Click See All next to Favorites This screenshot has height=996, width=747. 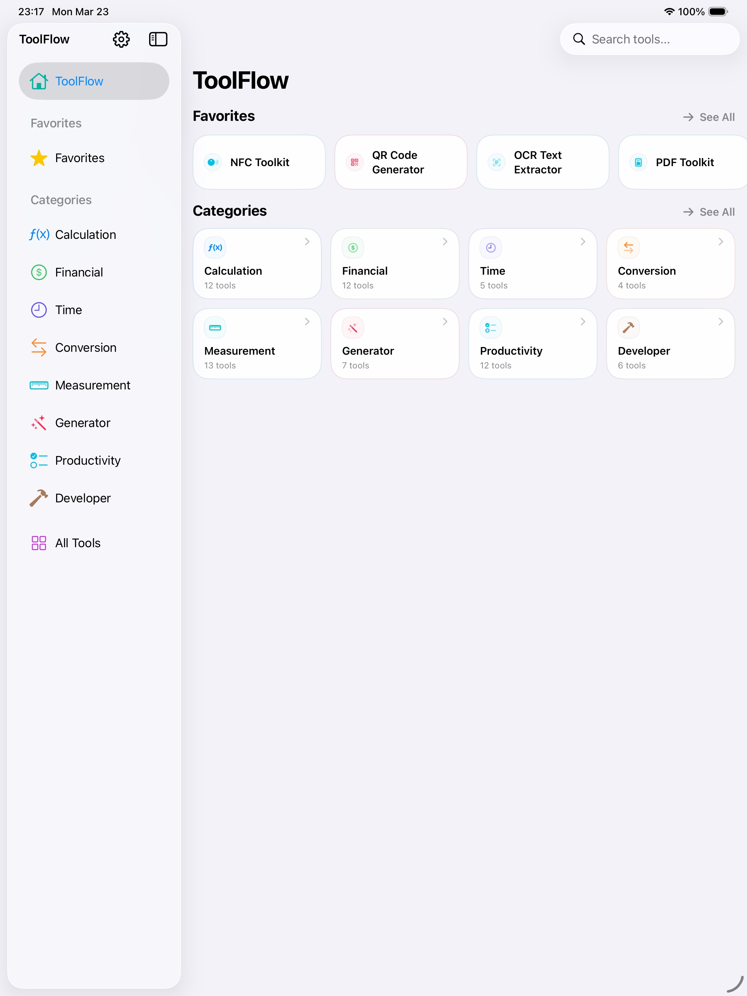tap(709, 117)
